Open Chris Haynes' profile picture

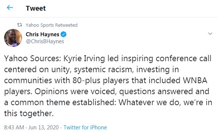click(x=13, y=38)
